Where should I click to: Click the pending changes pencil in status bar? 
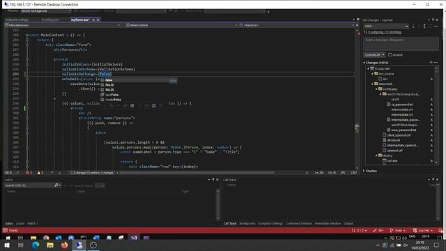(x=378, y=231)
